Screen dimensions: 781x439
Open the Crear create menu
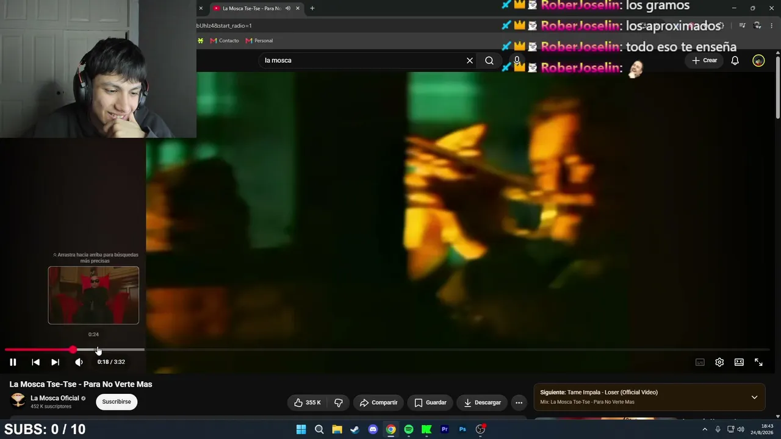704,60
